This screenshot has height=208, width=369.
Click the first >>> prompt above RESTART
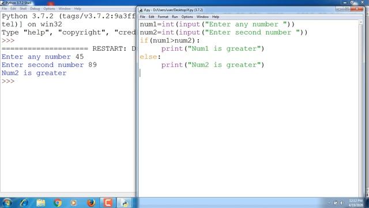point(8,40)
